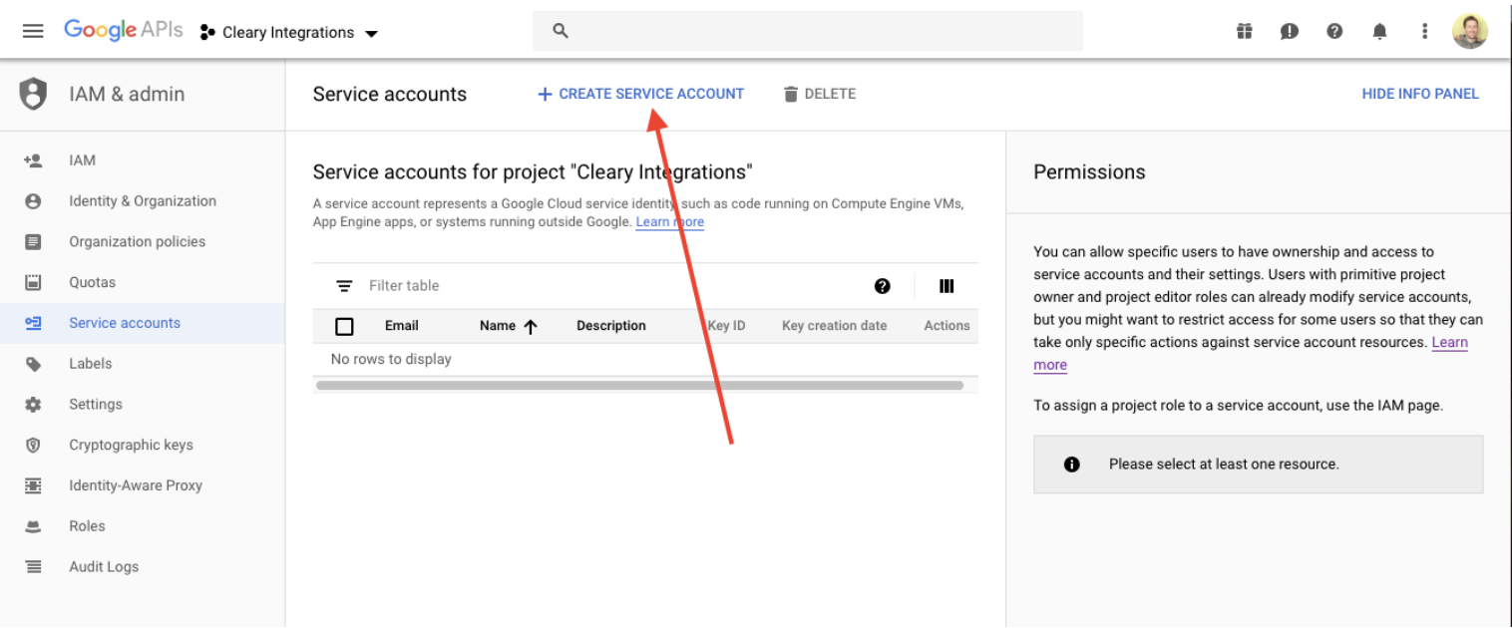This screenshot has height=628, width=1512.
Task: Open the Learn more link under description
Action: click(670, 222)
